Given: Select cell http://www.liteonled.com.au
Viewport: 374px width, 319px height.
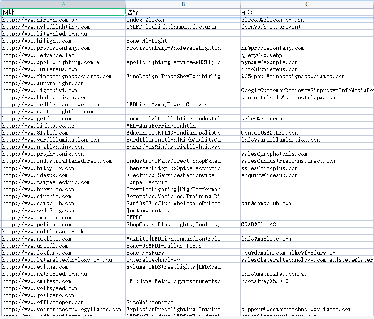Looking at the screenshot, I should (x=64, y=34).
